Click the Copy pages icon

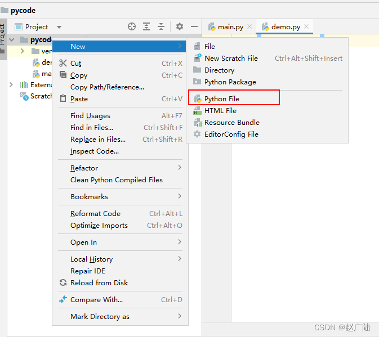[63, 75]
